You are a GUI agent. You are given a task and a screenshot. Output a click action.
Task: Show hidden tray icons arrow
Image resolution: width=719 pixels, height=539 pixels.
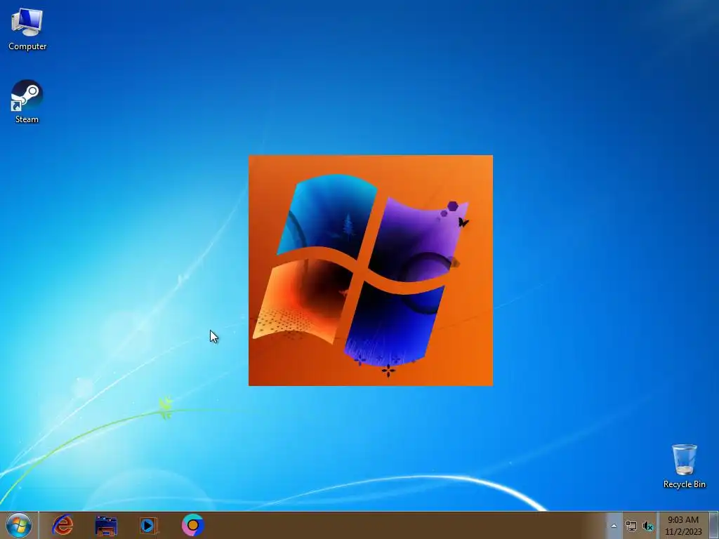[614, 526]
